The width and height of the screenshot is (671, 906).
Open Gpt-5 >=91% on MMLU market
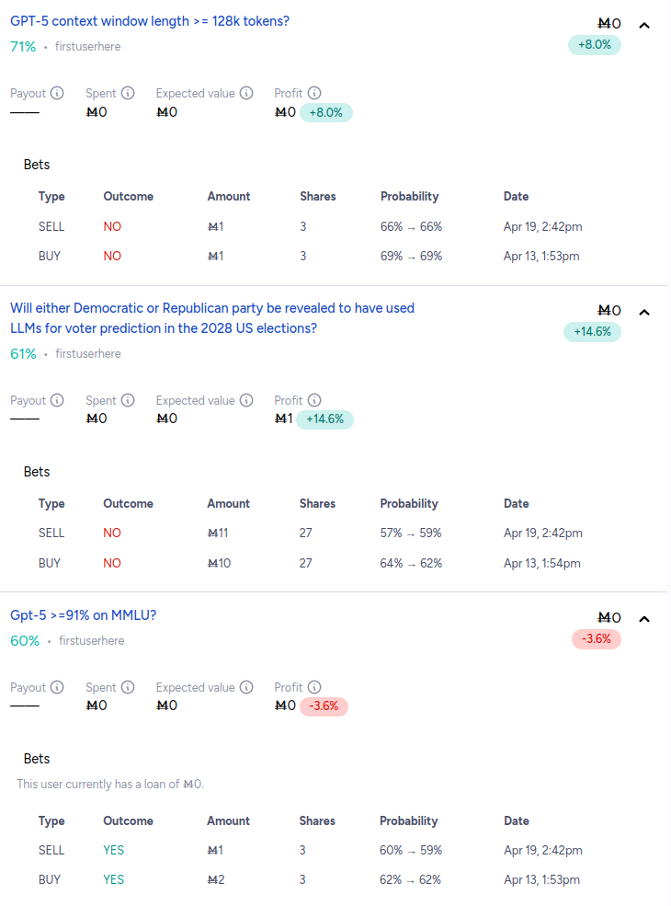tap(83, 615)
